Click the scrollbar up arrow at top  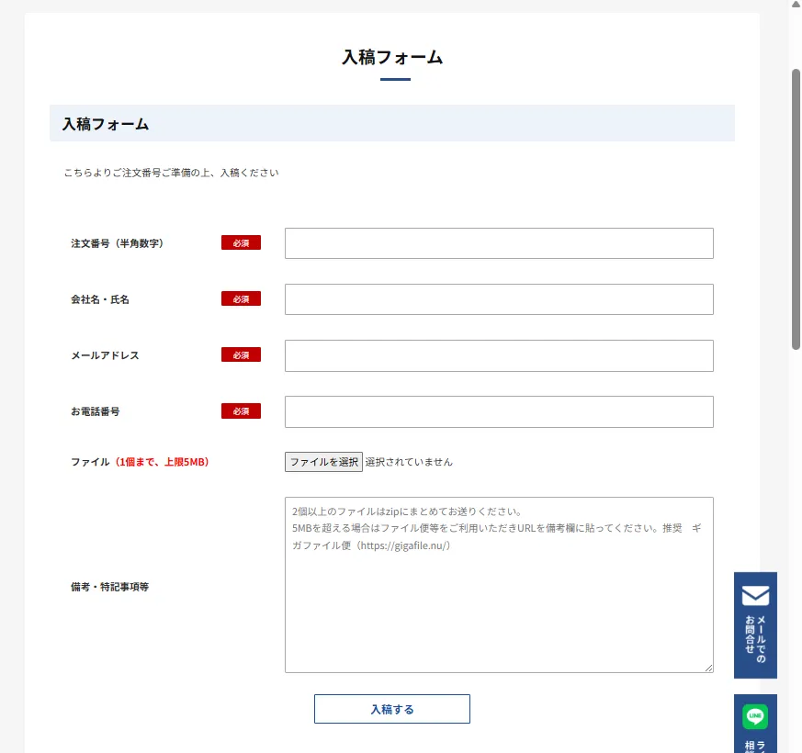796,5
